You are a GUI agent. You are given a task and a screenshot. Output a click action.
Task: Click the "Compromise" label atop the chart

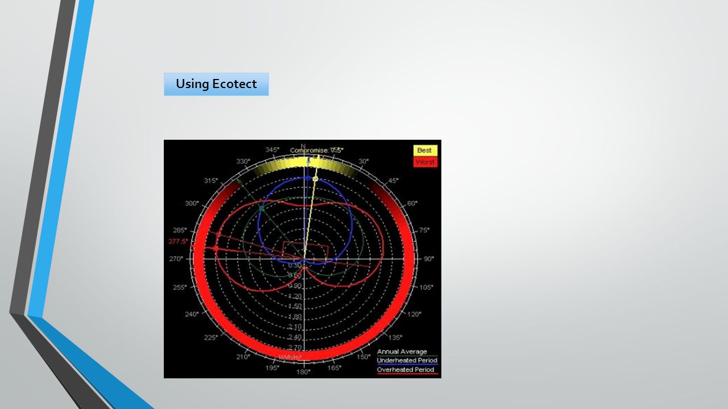coord(316,151)
